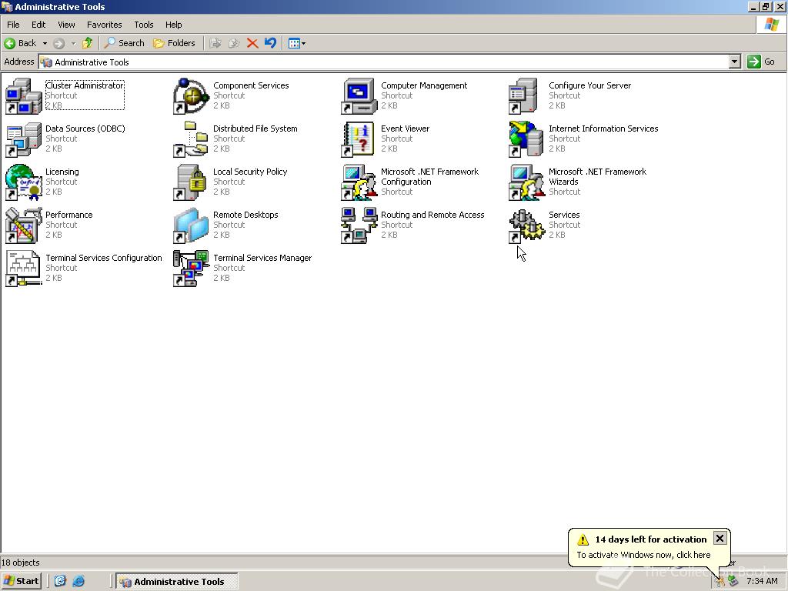Open the Help menu
This screenshot has height=591, width=788.
coord(173,25)
